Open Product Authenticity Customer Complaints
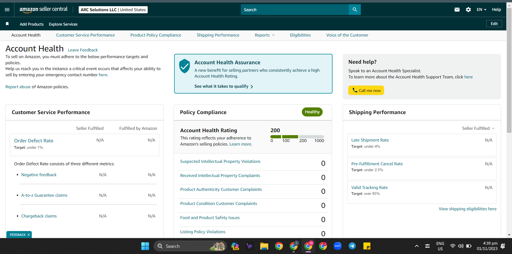512x254 pixels. click(x=221, y=190)
